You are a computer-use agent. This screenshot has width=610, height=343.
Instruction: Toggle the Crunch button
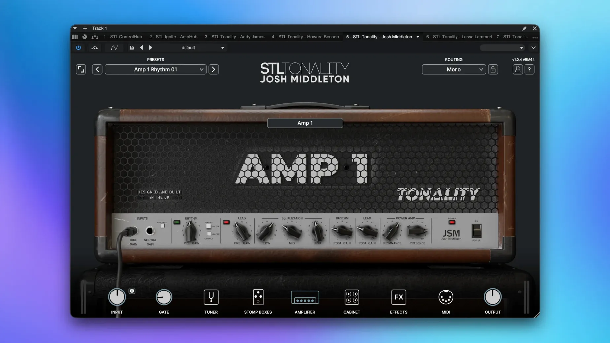(x=209, y=234)
